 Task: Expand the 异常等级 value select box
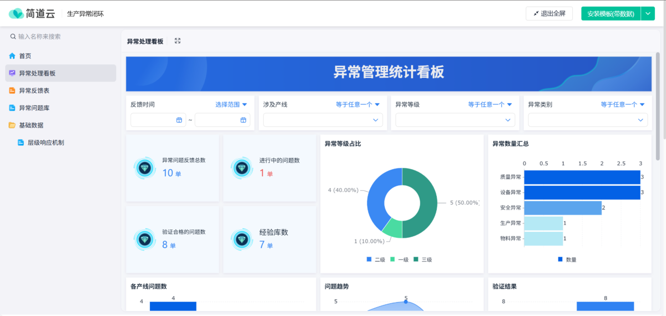tap(455, 120)
